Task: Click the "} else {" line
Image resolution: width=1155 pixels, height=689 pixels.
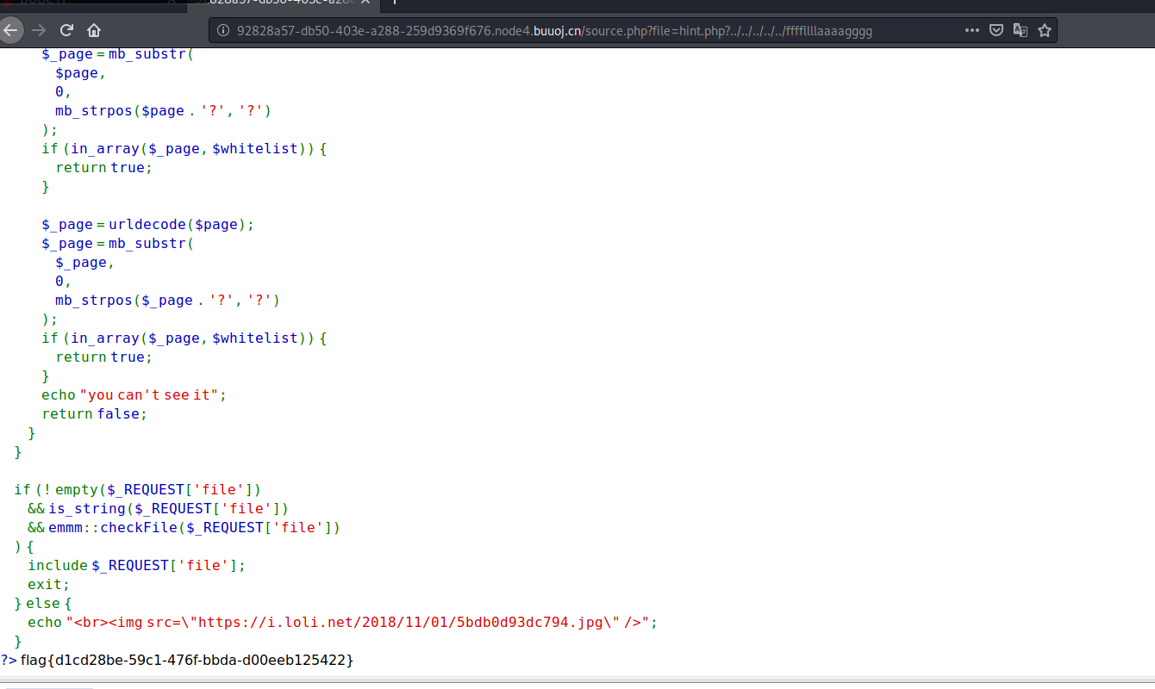Action: (x=43, y=604)
